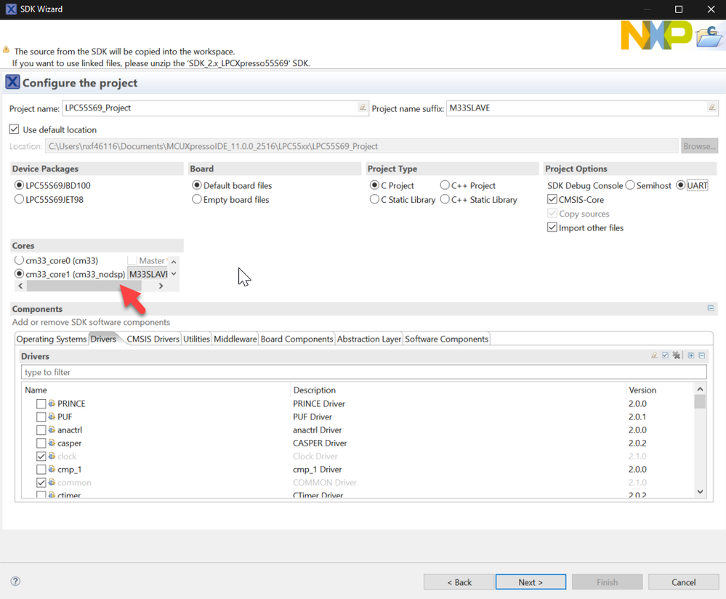726x599 pixels.
Task: Check the casper driver checkbox
Action: [41, 443]
